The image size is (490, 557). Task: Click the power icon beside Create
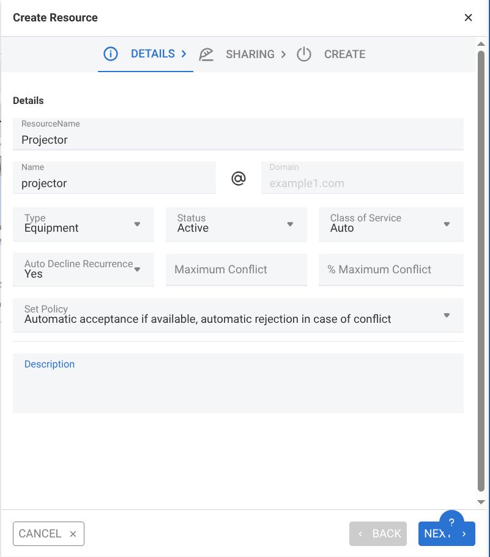(x=304, y=54)
